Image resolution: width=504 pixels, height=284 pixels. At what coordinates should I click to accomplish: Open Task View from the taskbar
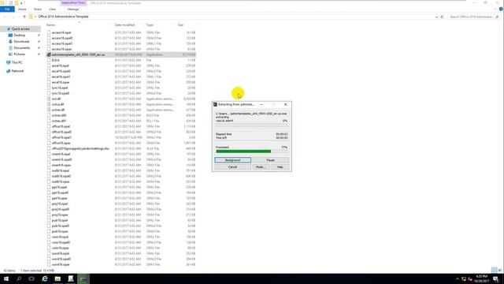click(31, 278)
